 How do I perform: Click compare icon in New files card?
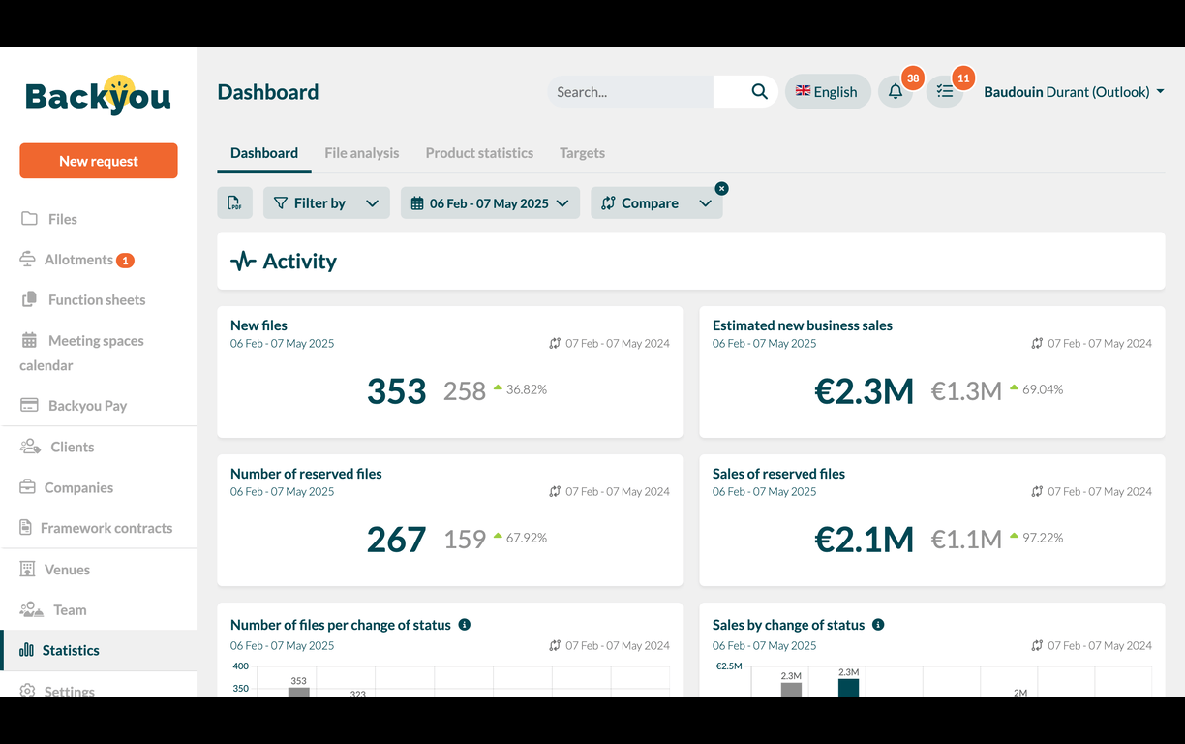(555, 344)
